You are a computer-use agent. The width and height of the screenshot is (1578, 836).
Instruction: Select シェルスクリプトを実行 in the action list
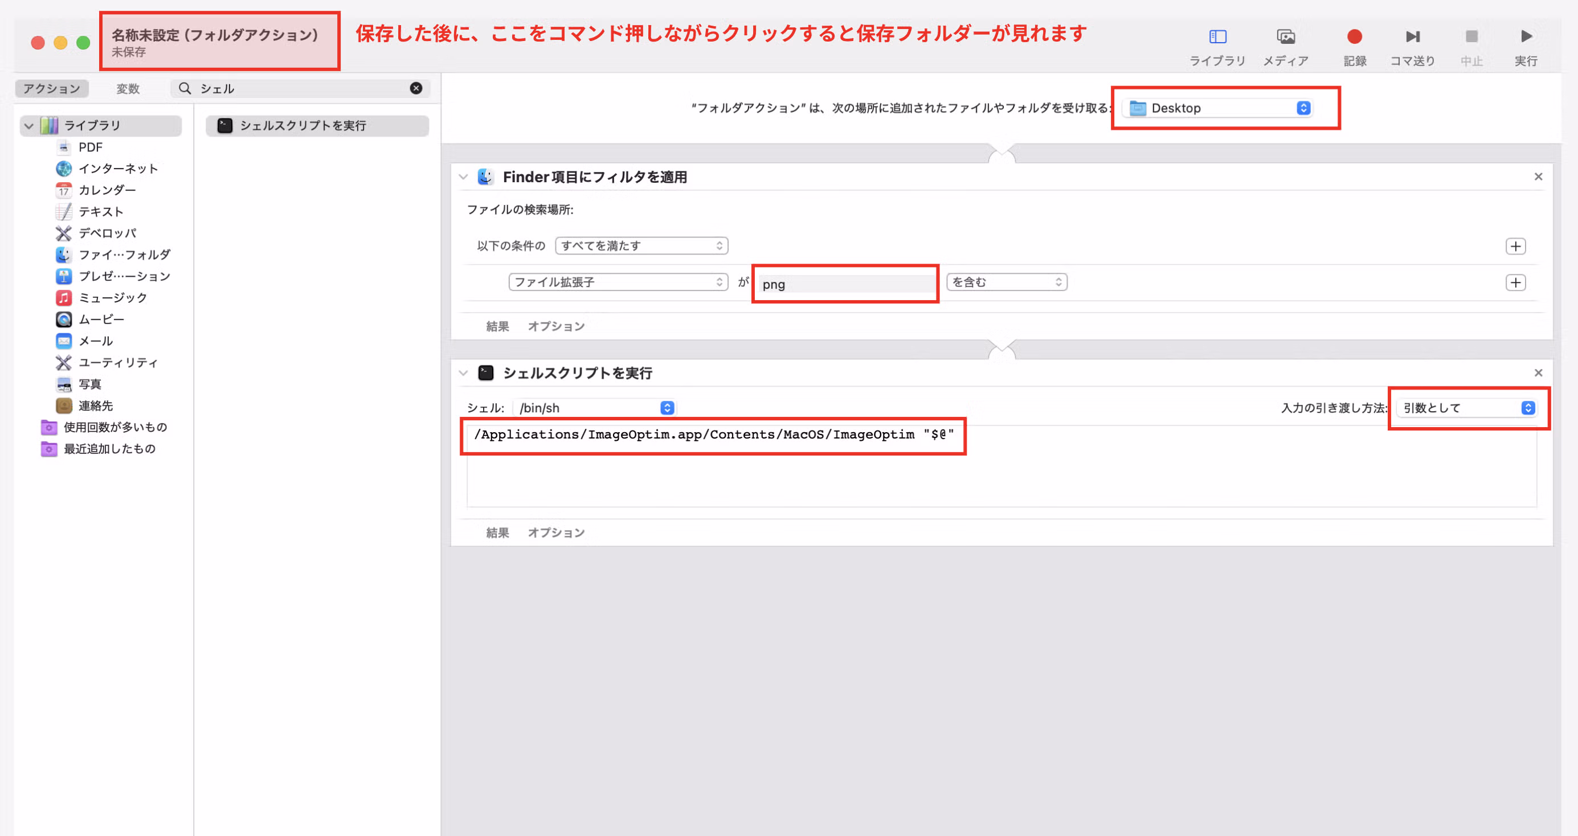tap(317, 125)
